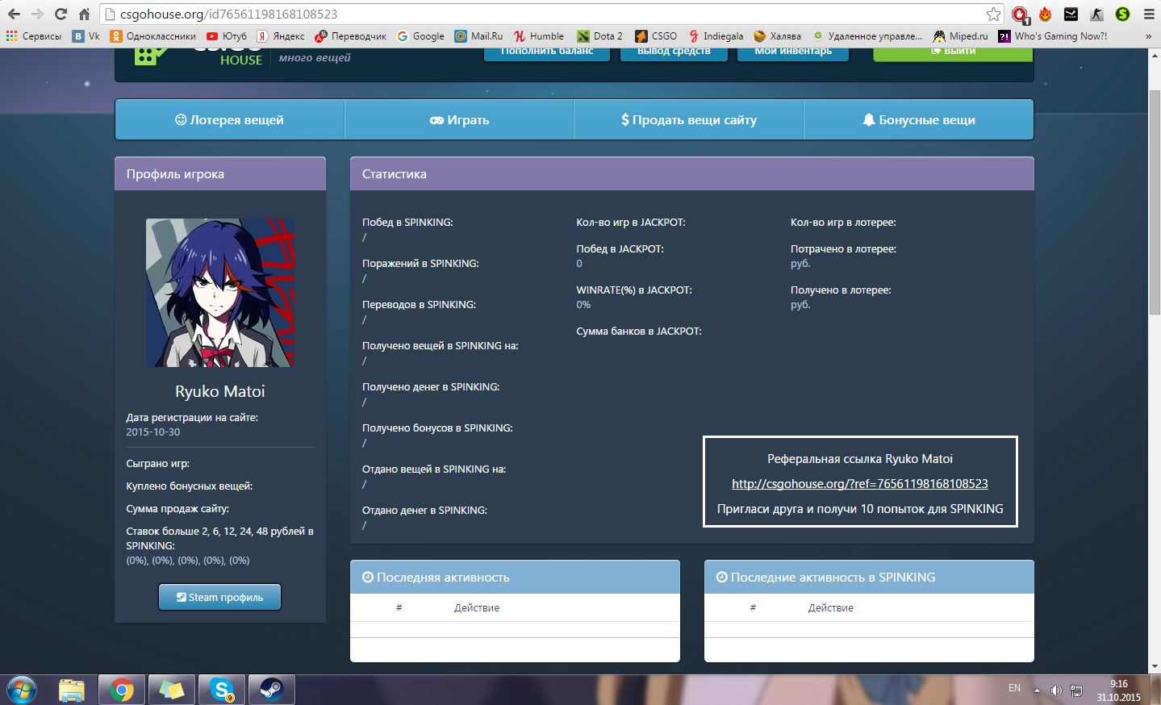1161x705 pixels.
Task: Open the referral link csgohouse.org/?ref=
Action: (859, 484)
